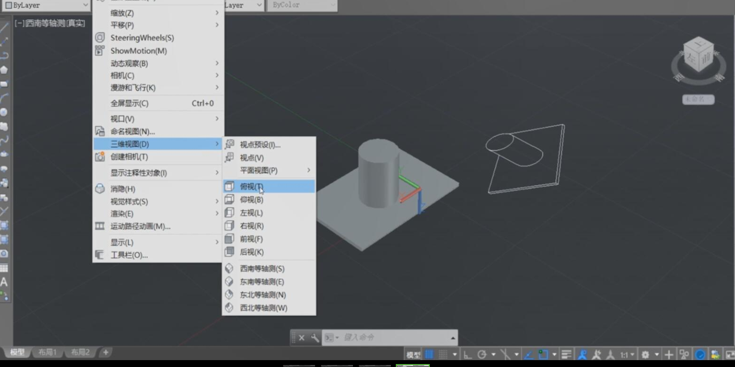This screenshot has height=367, width=735.
Task: Toggle hardware acceleration in status bar
Action: point(700,354)
